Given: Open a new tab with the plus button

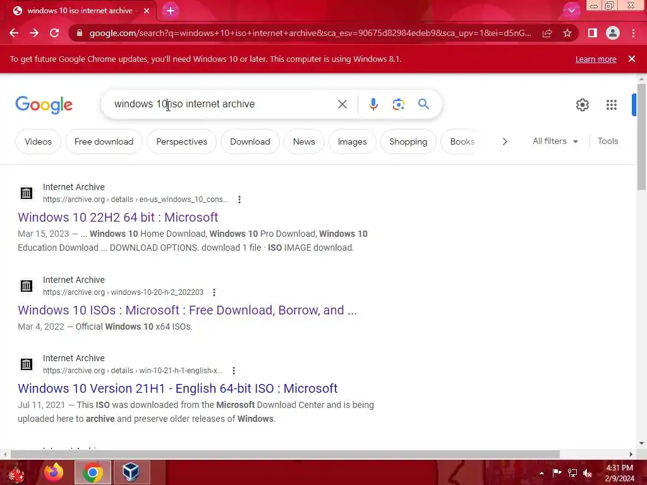Looking at the screenshot, I should pyautogui.click(x=171, y=11).
